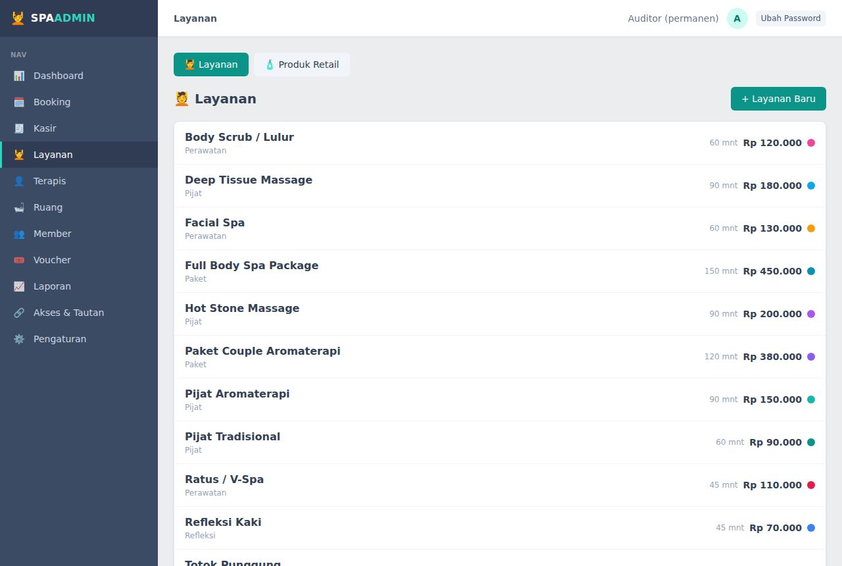Screen dimensions: 842x566
Task: Open the Pijat Tradisional service entry
Action: (500, 442)
